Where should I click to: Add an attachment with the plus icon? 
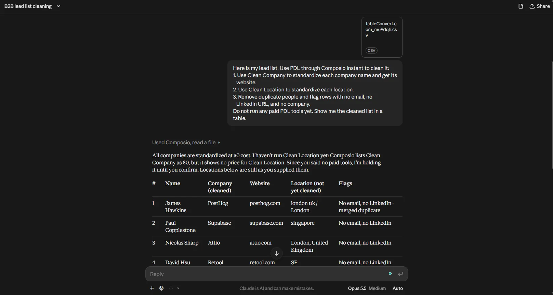coord(152,288)
